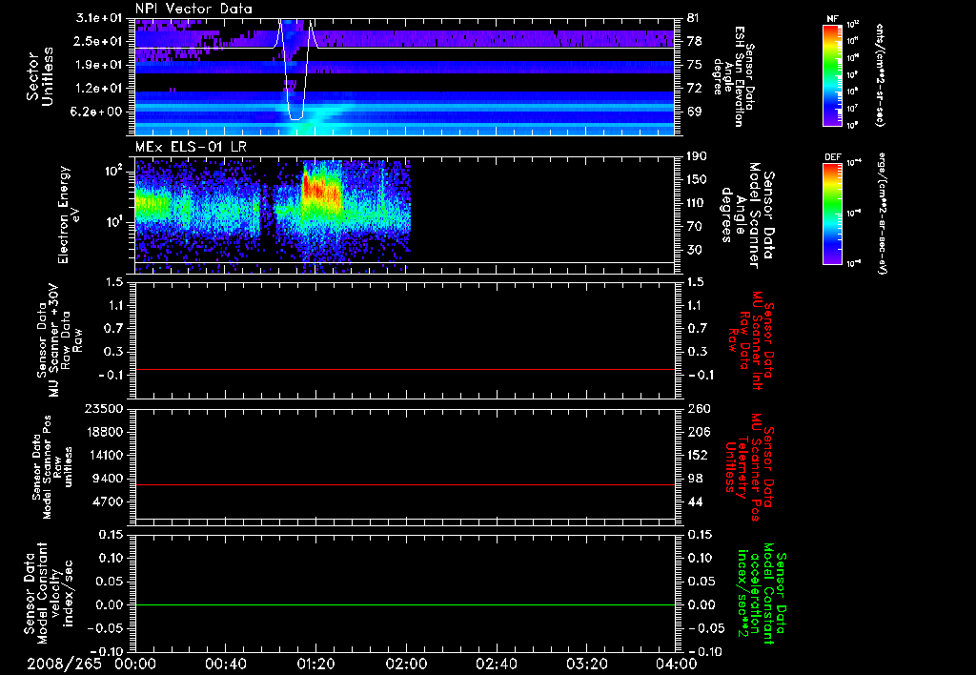Click the 03:20 time axis label

pos(586,664)
